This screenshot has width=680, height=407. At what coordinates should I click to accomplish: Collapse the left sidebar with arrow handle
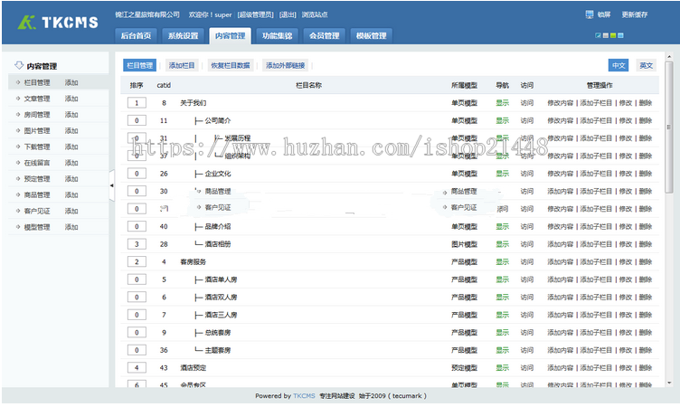coord(111,185)
